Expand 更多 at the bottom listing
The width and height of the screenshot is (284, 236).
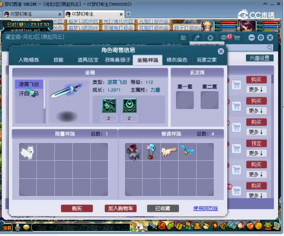click(256, 195)
